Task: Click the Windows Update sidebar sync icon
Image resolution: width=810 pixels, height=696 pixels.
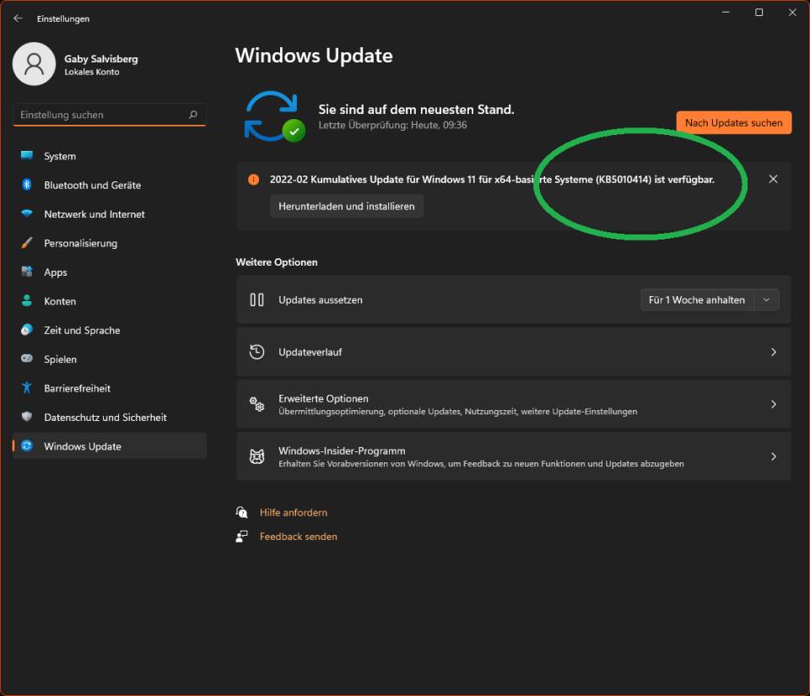Action: [27, 445]
